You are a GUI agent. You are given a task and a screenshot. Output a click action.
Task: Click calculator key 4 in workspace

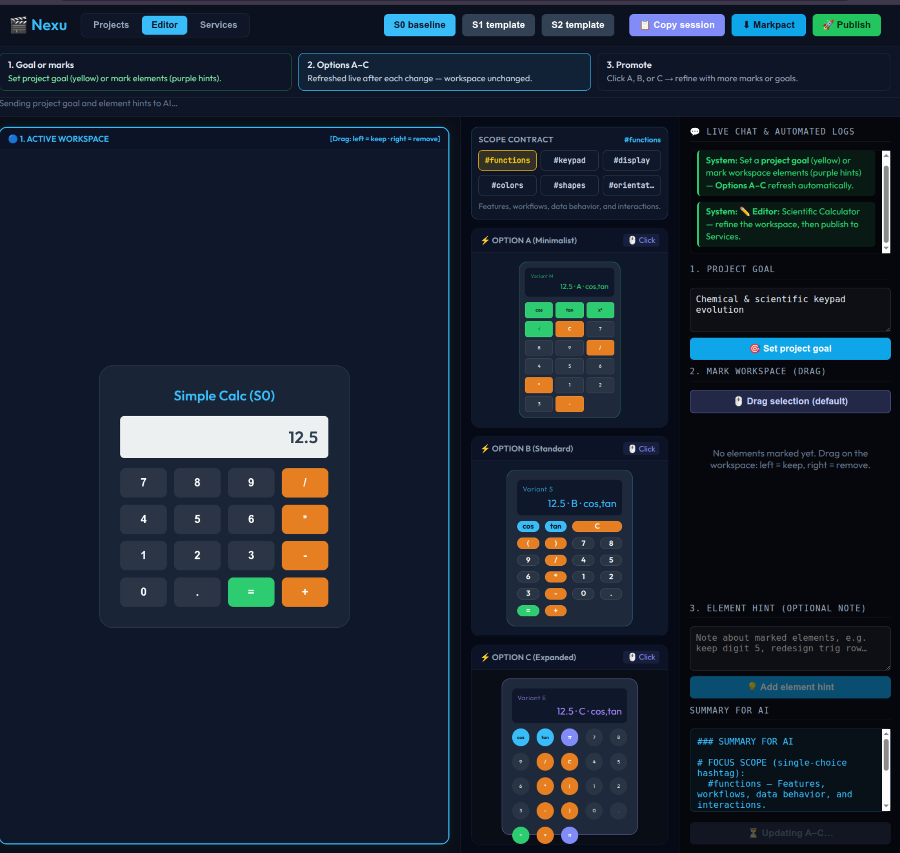(143, 519)
